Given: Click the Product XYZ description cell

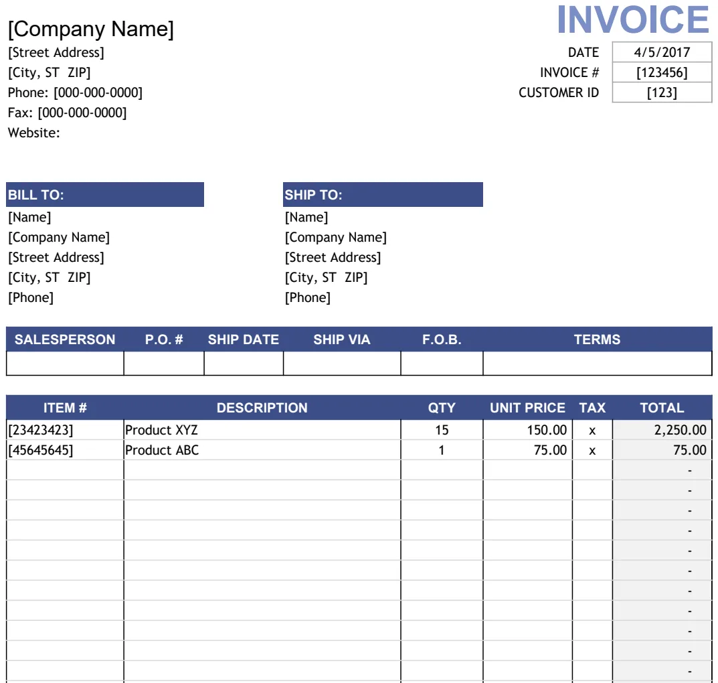Looking at the screenshot, I should [x=262, y=430].
